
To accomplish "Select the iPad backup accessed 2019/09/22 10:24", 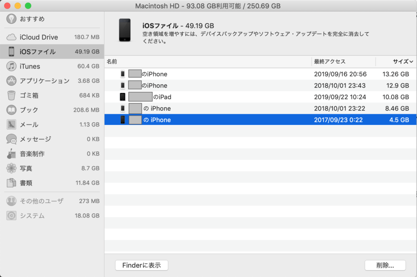I will (260, 97).
